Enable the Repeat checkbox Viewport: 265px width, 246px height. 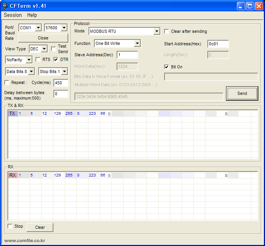click(x=7, y=83)
